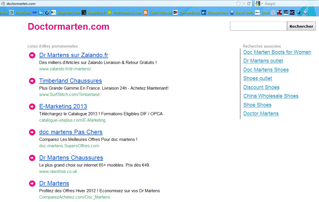The image size is (319, 202).
Task: Open 'Dr Martens sur Zalando.fr' link
Action: coord(74,55)
